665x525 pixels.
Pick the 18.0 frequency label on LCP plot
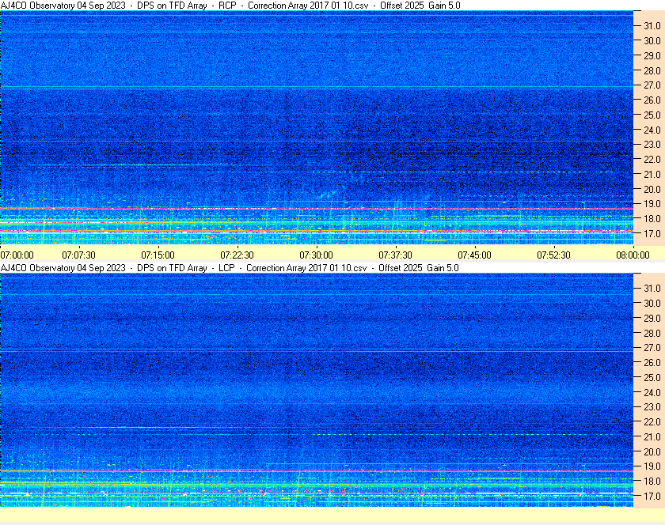[x=652, y=481]
